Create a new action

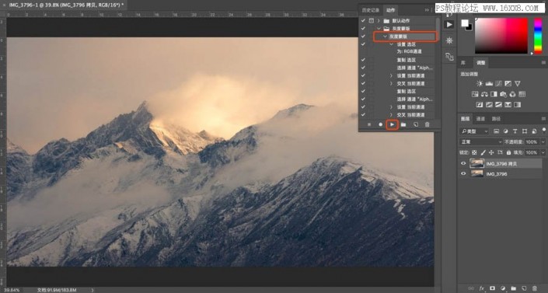point(416,124)
